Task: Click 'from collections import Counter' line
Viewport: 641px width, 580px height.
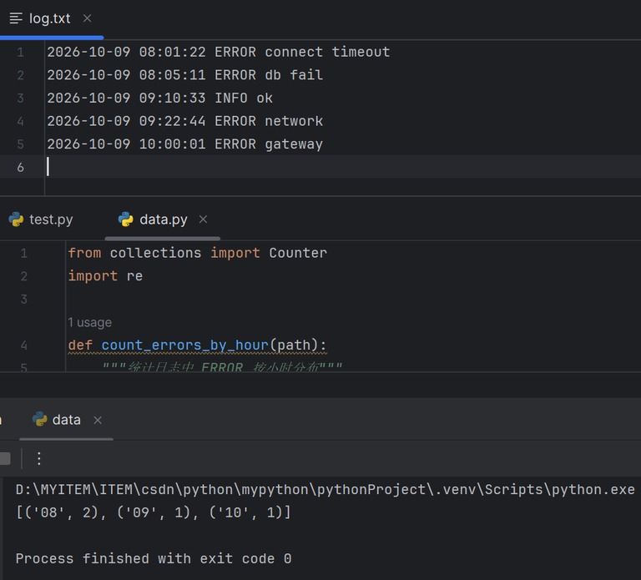Action: click(198, 253)
